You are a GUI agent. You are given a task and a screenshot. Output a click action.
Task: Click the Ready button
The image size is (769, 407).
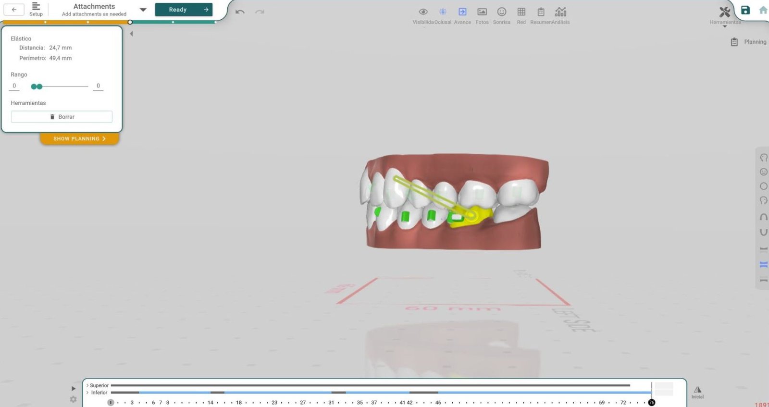pos(184,10)
